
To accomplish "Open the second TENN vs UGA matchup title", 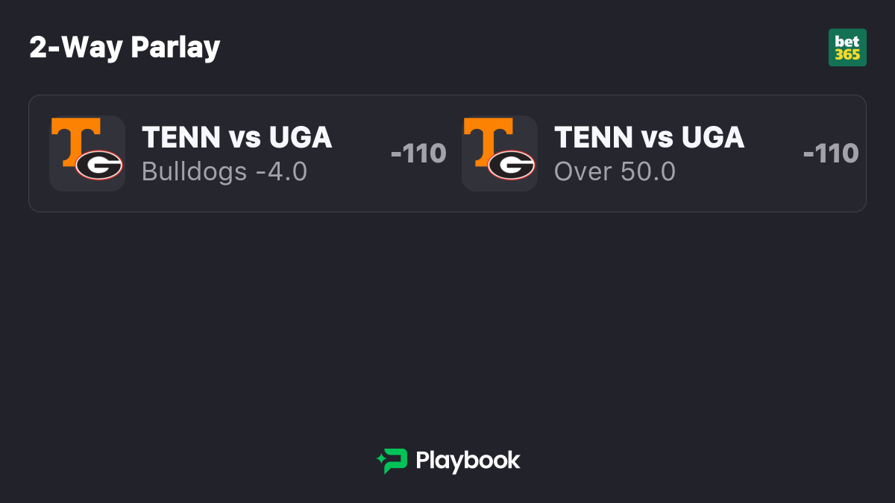I will click(650, 137).
